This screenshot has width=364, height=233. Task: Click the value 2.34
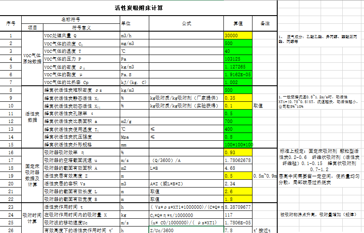238,184
